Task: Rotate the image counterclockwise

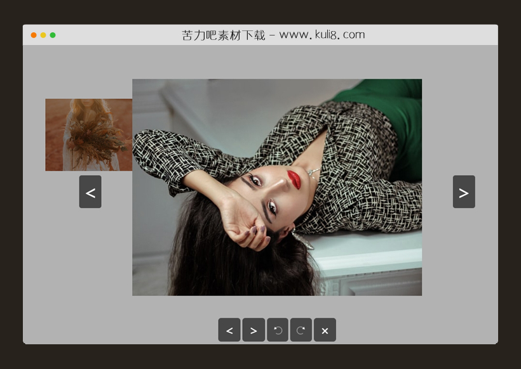Action: (278, 330)
